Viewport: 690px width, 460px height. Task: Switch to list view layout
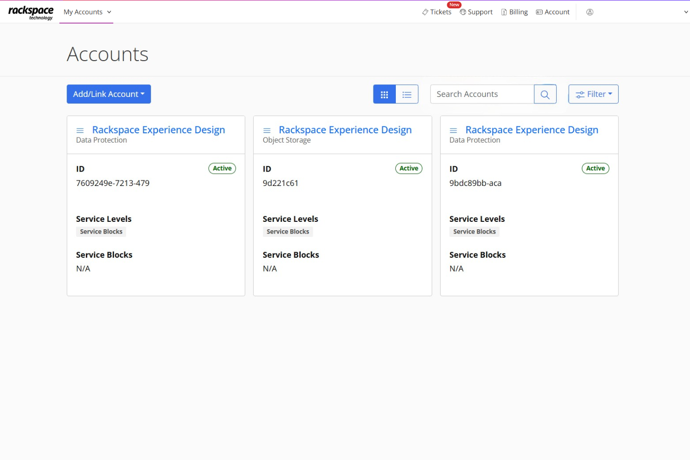coord(407,94)
